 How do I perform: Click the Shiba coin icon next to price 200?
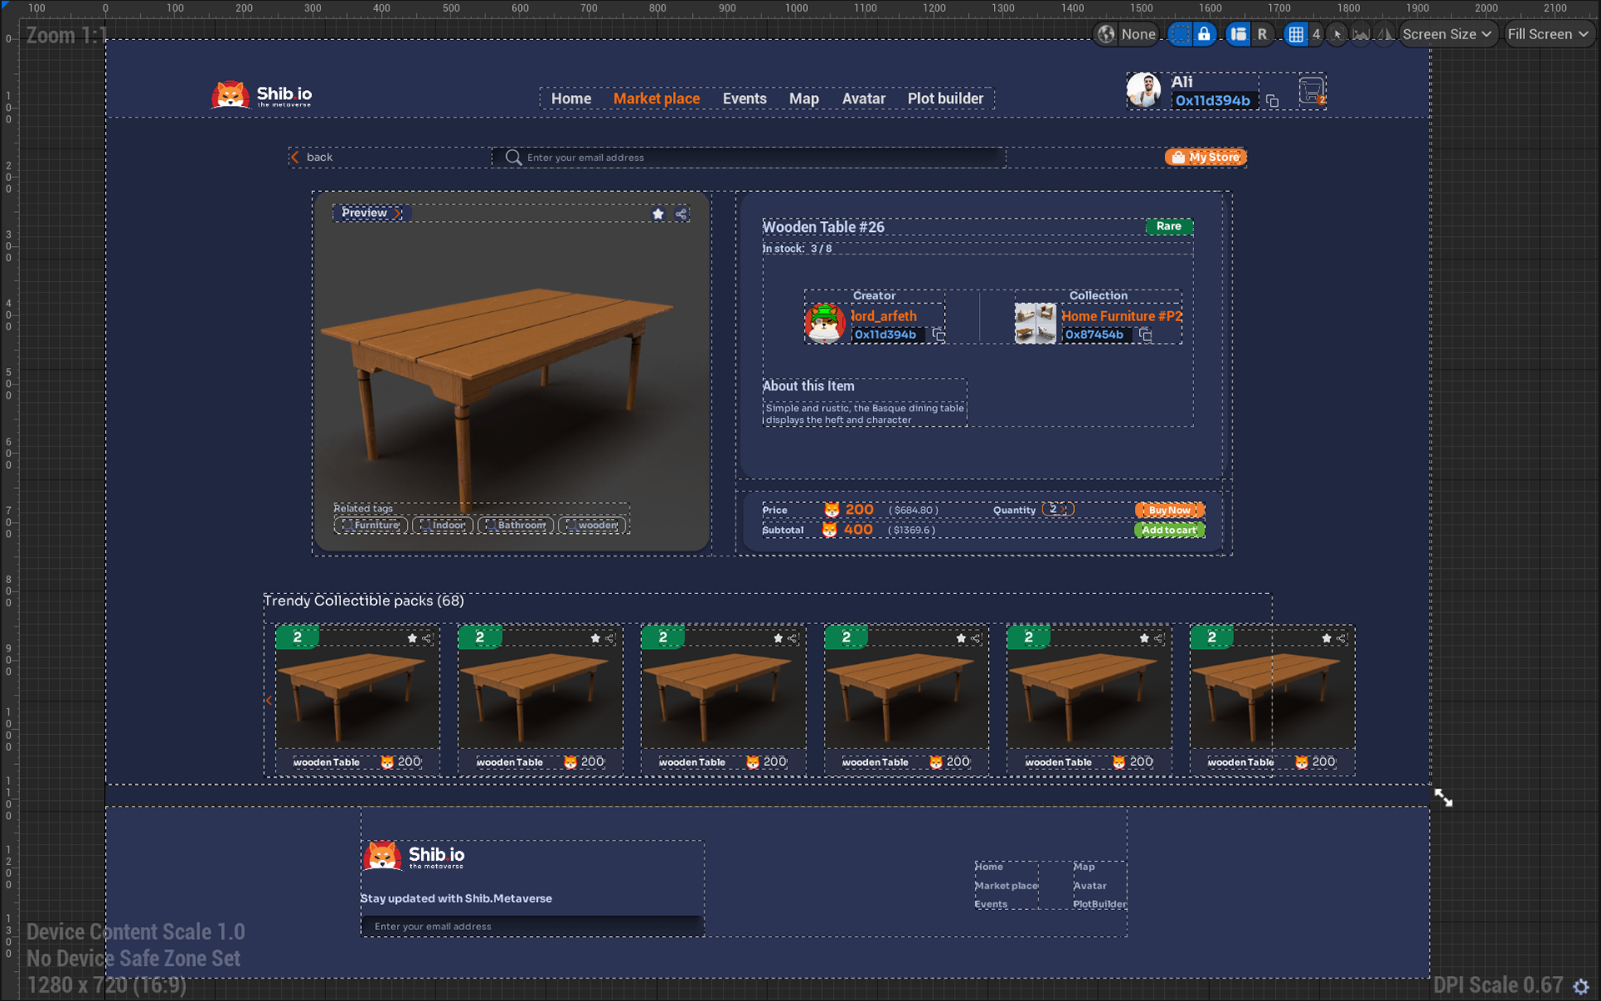(832, 510)
